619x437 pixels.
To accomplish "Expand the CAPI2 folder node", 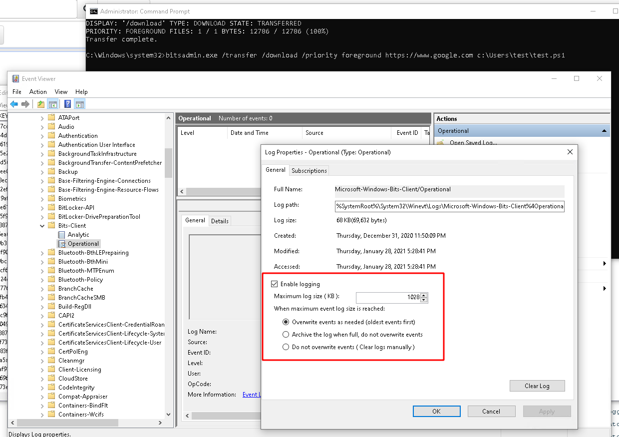I will point(42,316).
